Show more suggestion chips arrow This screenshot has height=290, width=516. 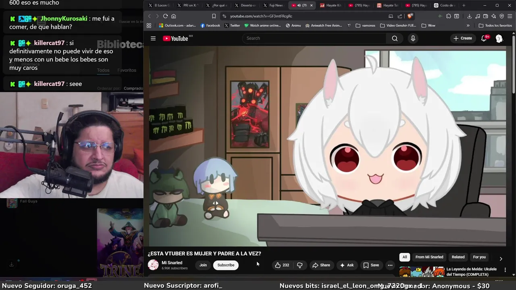pos(501,259)
